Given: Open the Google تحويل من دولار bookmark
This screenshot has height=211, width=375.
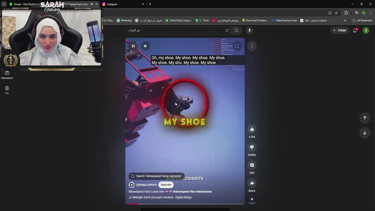Looking at the screenshot, I should 149,21.
